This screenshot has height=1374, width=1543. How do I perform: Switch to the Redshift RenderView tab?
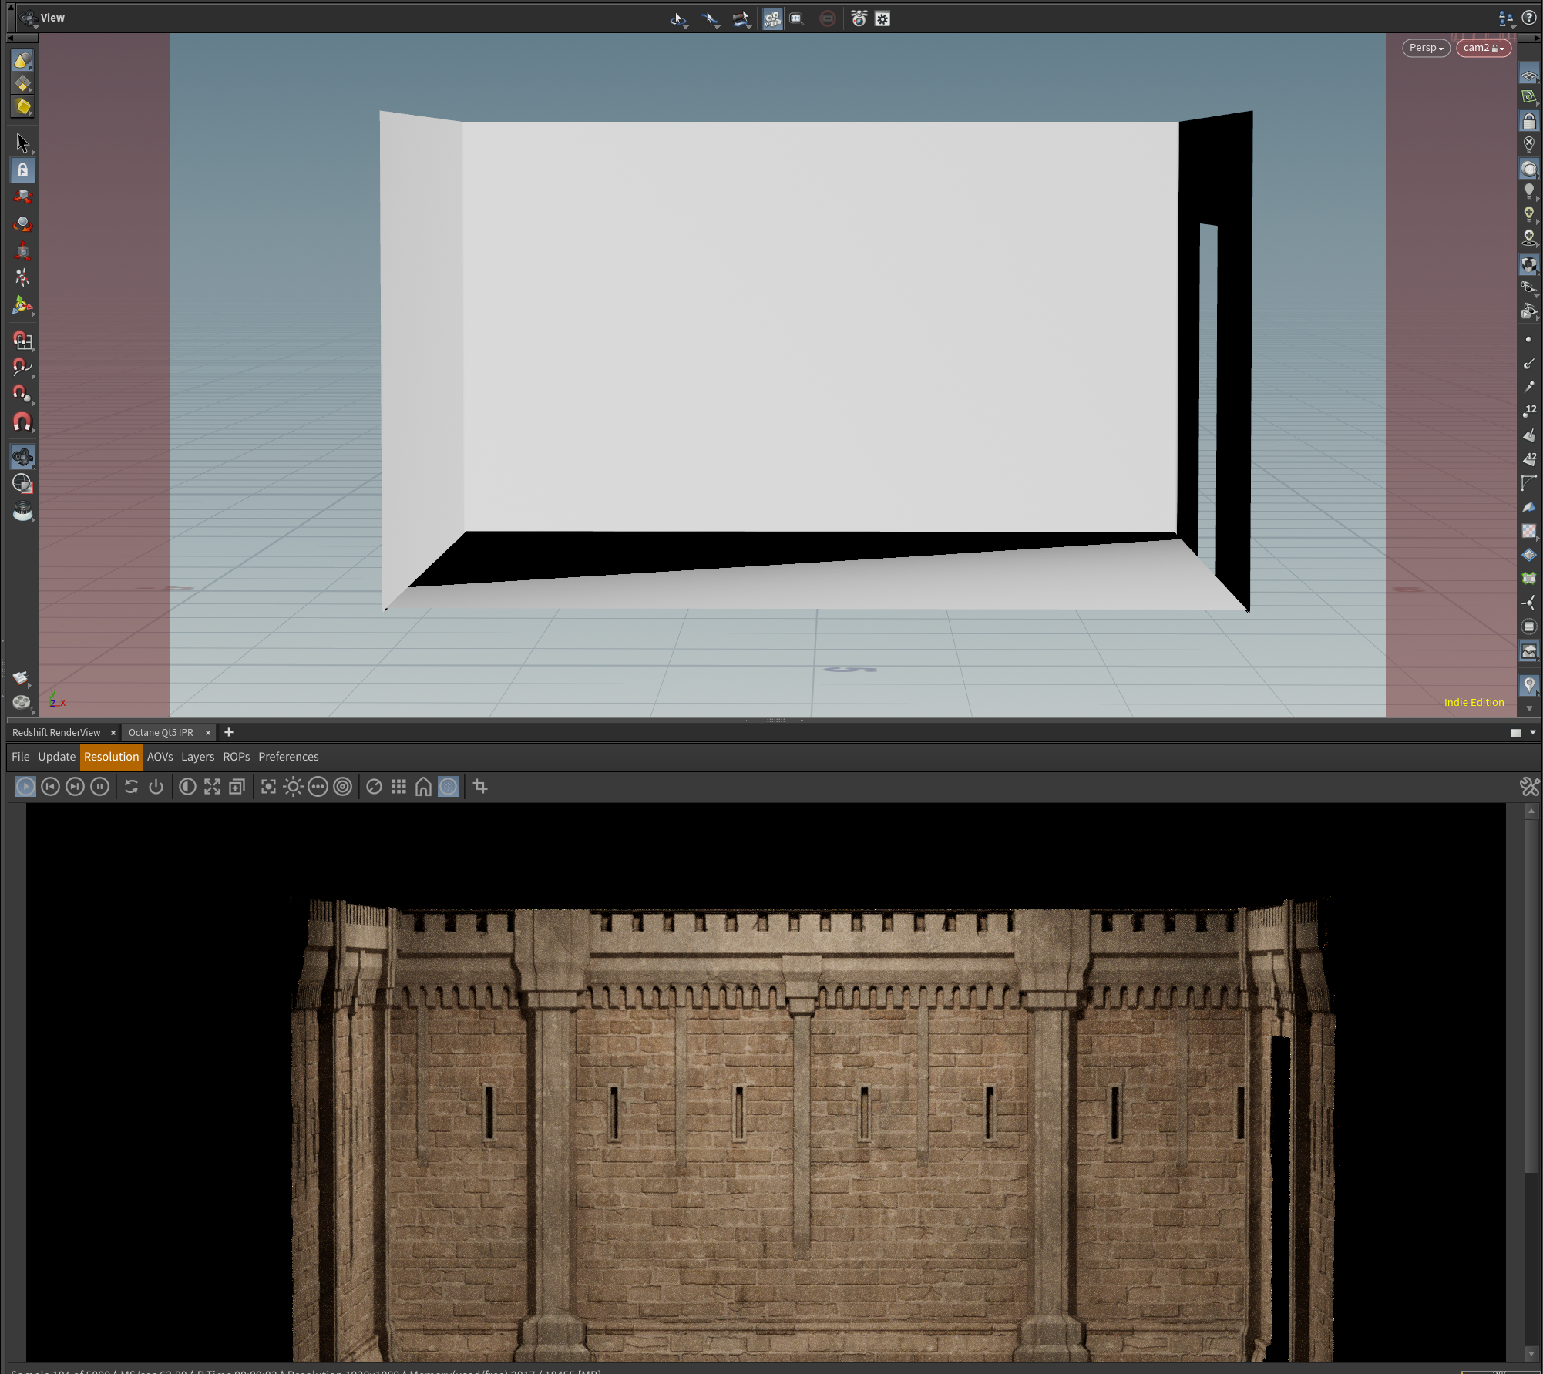[56, 733]
